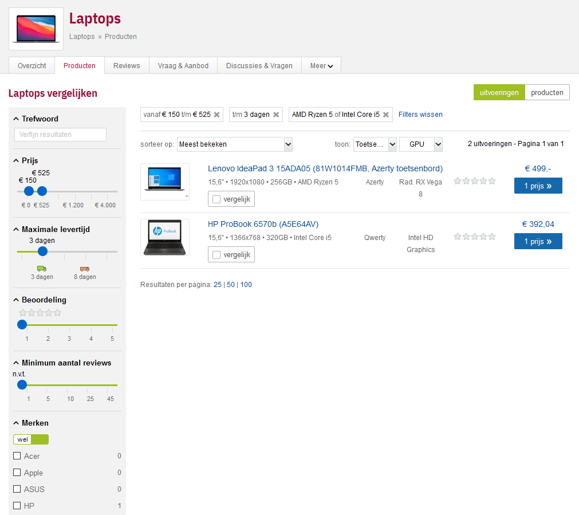Image resolution: width=579 pixels, height=515 pixels.
Task: Click the € 392,04 price of the HP
Action: point(538,224)
